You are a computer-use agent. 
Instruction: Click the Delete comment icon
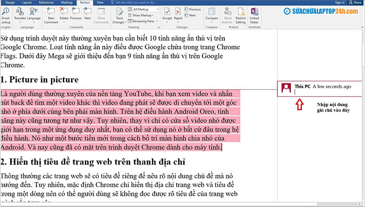64,11
